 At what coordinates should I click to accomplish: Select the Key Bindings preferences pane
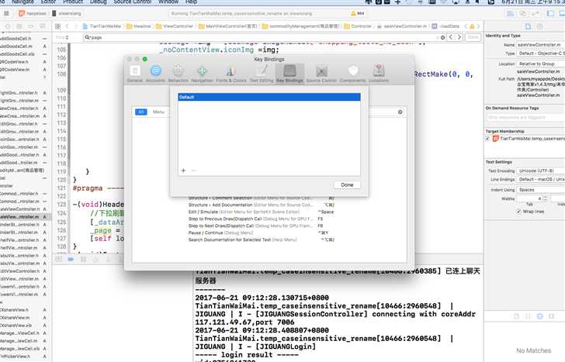point(289,74)
